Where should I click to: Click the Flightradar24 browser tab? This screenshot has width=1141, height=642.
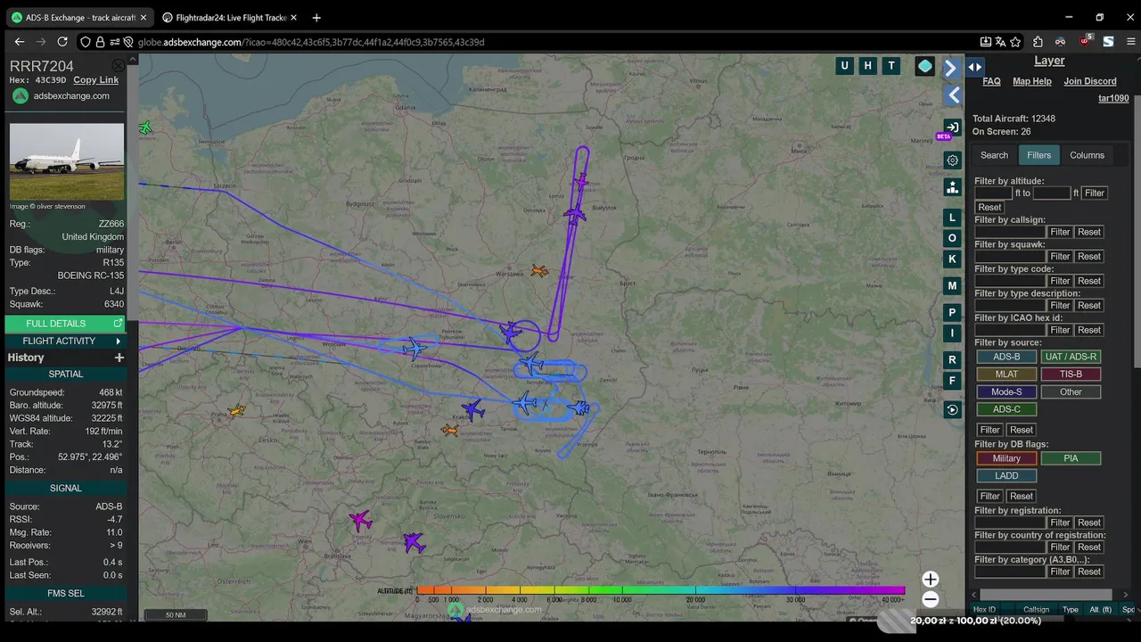(230, 17)
